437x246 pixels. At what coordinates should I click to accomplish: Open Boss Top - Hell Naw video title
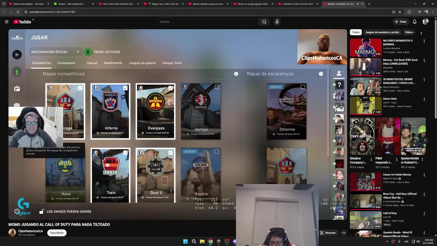[x=400, y=196]
